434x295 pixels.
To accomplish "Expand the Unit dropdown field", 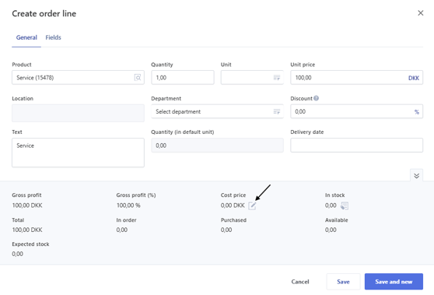I will coord(252,77).
